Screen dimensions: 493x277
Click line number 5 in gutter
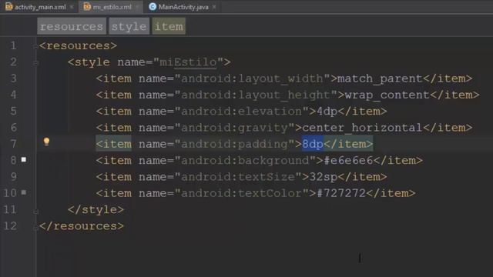14,111
